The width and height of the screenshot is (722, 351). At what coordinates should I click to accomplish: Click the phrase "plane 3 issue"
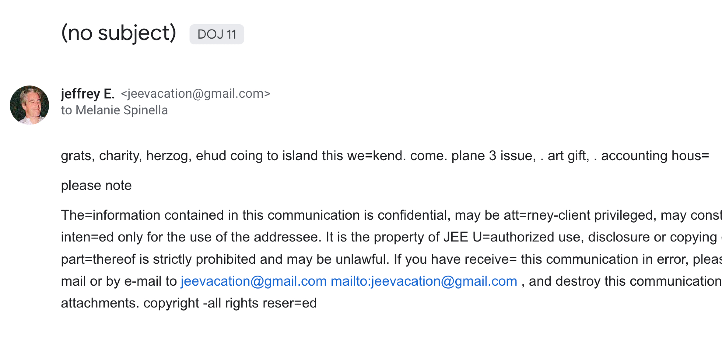click(x=493, y=156)
